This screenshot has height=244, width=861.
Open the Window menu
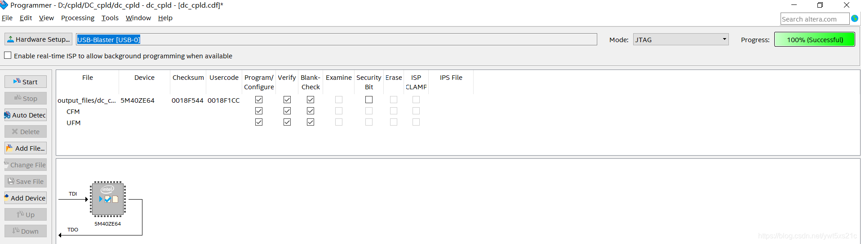[138, 18]
